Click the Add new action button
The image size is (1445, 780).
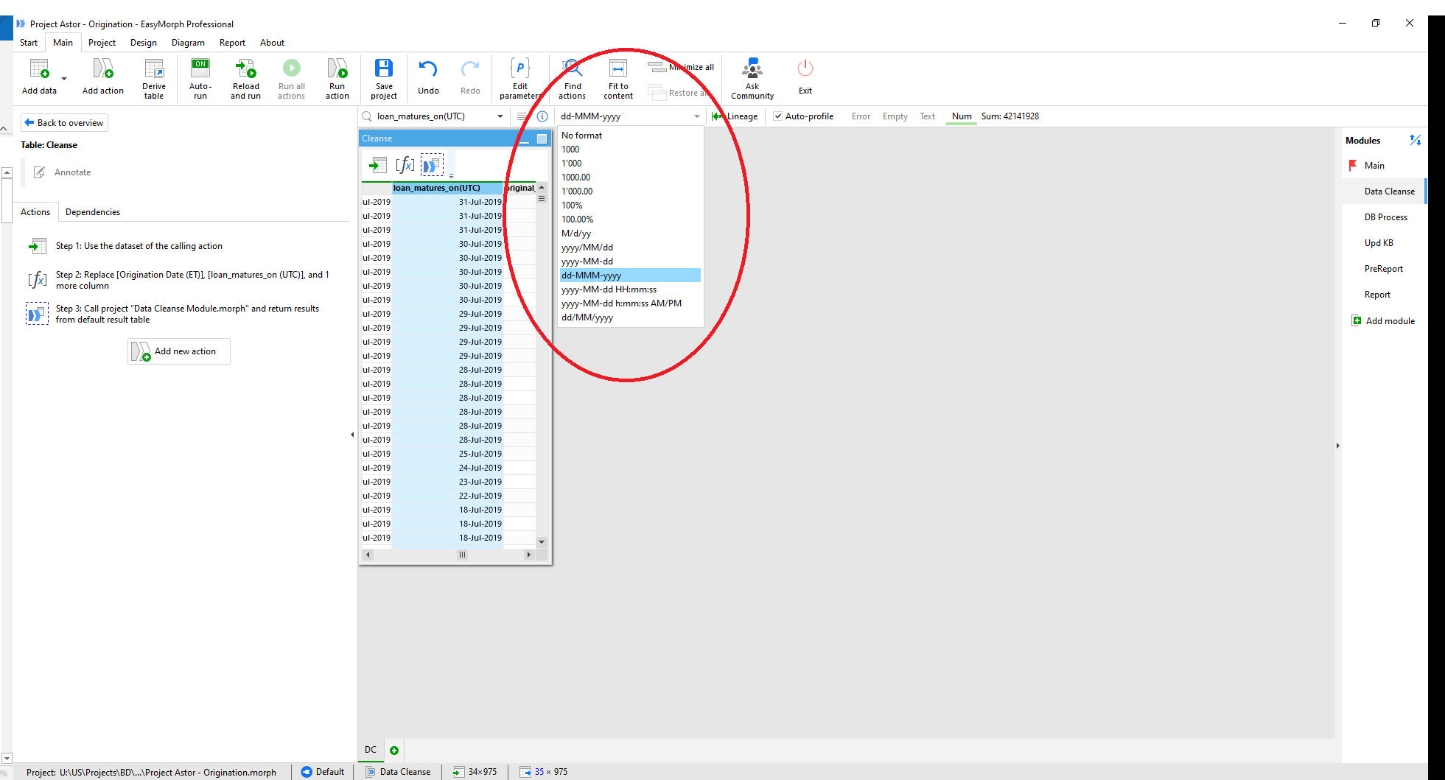click(178, 351)
